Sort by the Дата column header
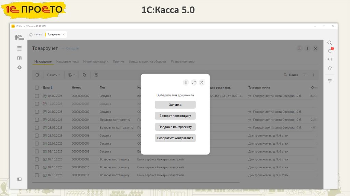Image resolution: width=350 pixels, height=196 pixels. (46, 88)
